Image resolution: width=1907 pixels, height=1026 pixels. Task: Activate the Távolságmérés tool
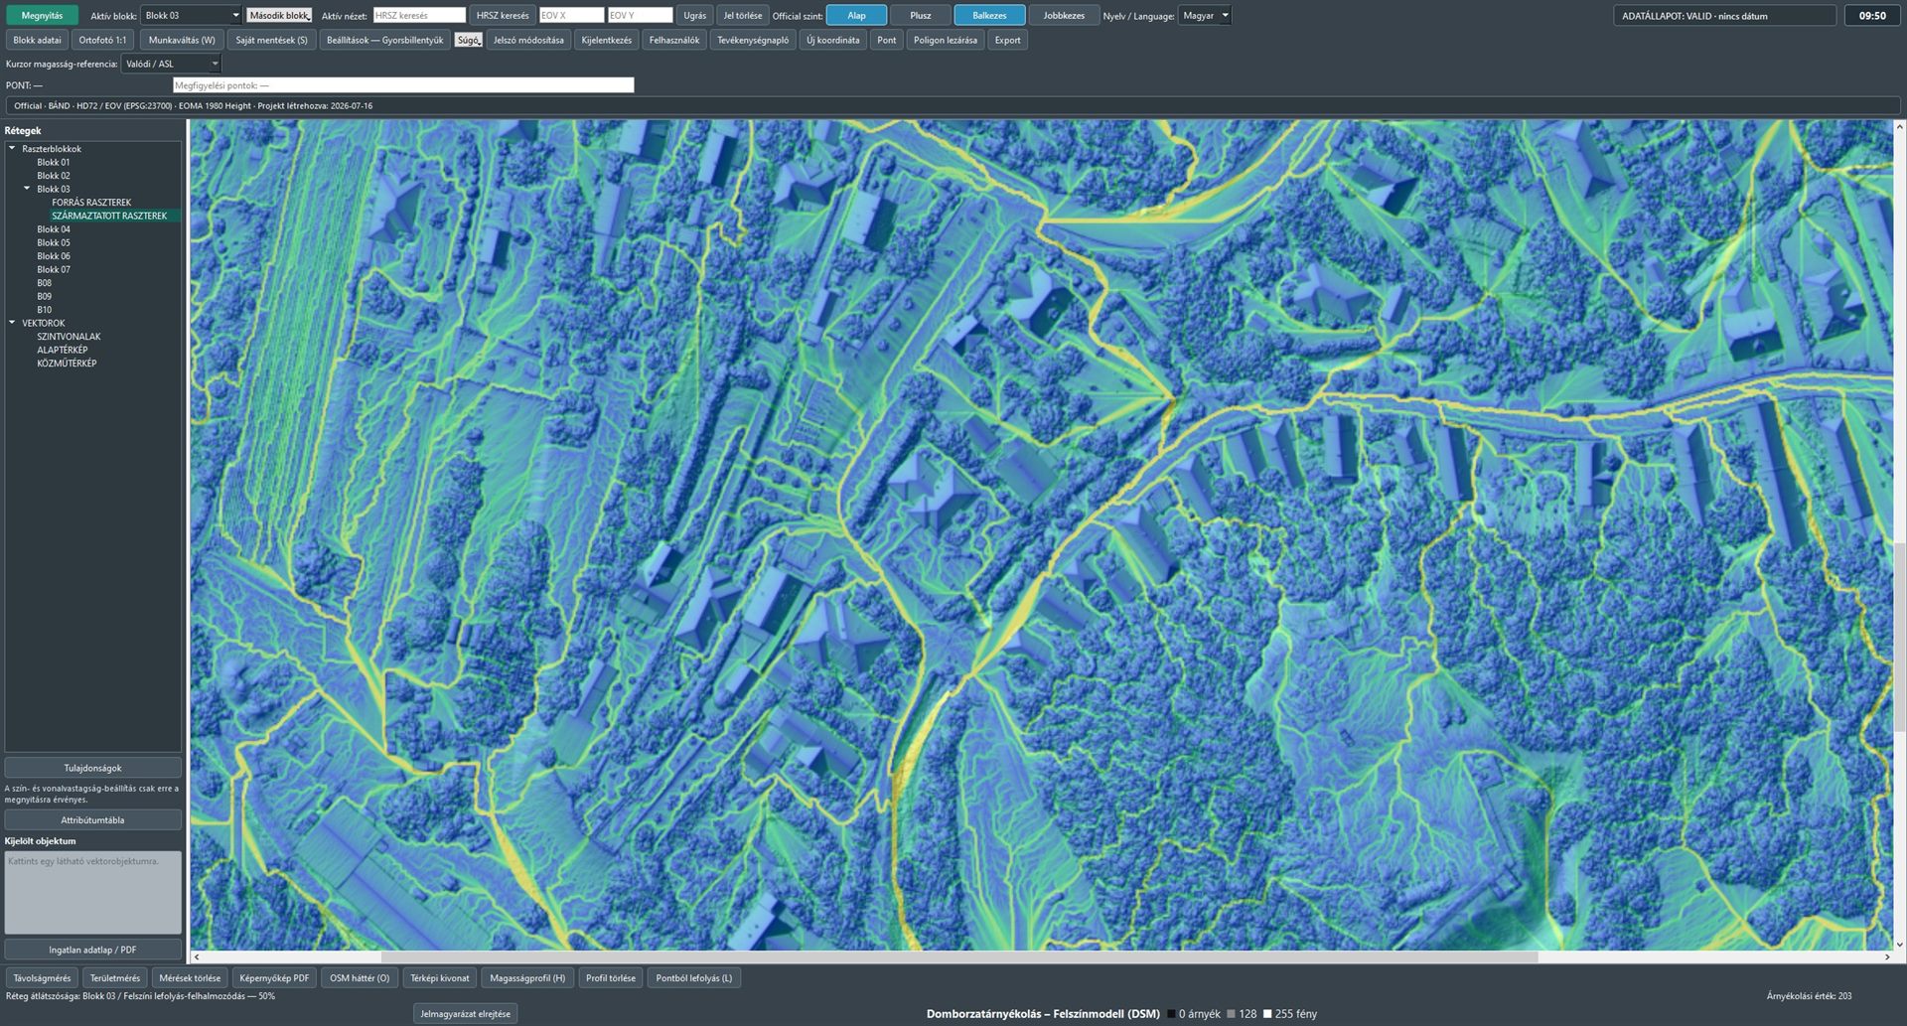click(x=42, y=978)
